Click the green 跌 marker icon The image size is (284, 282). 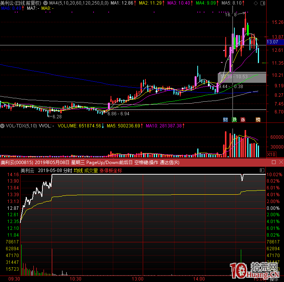coord(234,120)
